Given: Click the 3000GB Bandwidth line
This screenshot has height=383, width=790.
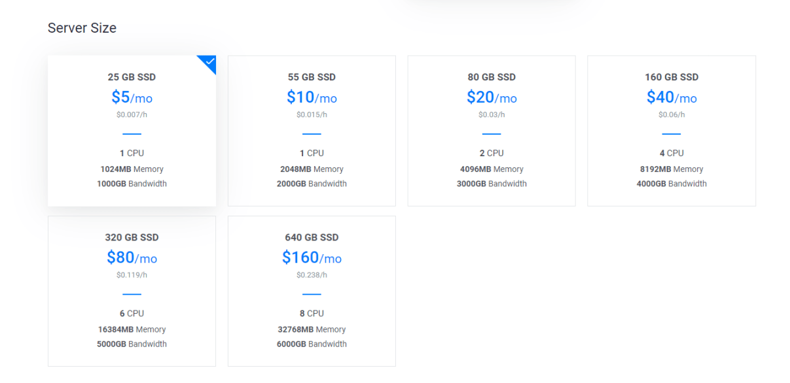Looking at the screenshot, I should coord(492,184).
